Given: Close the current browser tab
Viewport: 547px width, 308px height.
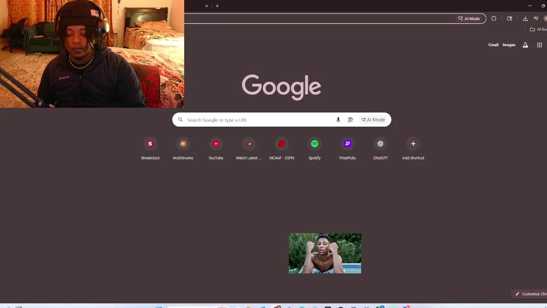Looking at the screenshot, I should (x=206, y=6).
